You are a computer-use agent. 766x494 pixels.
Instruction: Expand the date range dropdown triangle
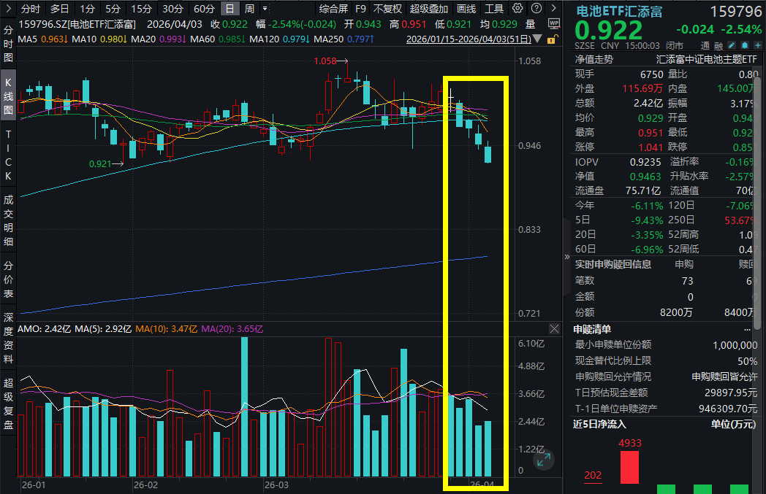coord(538,38)
